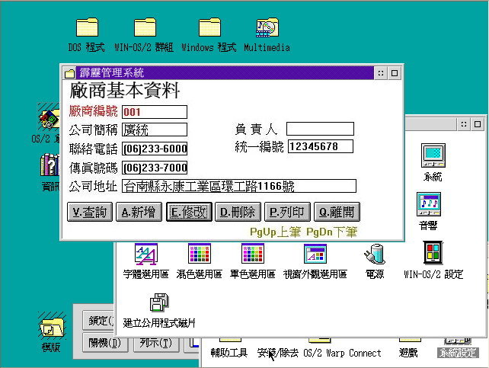Open the 電源 power icon
This screenshot has height=368, width=489.
coord(375,254)
